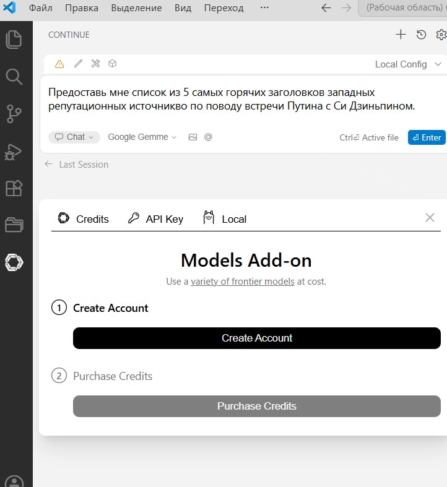Open the Переход menu
447x487 pixels.
click(x=224, y=8)
